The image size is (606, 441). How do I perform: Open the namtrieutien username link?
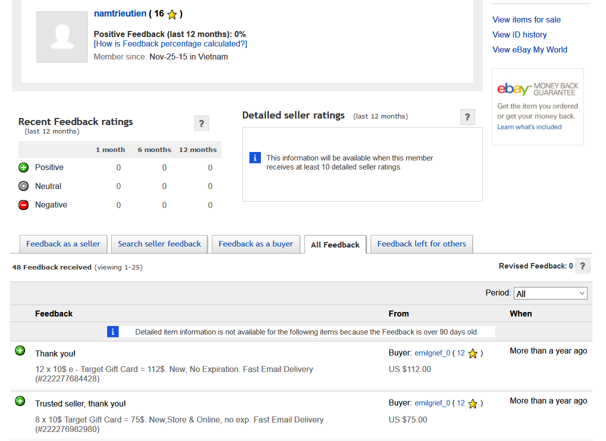[x=120, y=14]
